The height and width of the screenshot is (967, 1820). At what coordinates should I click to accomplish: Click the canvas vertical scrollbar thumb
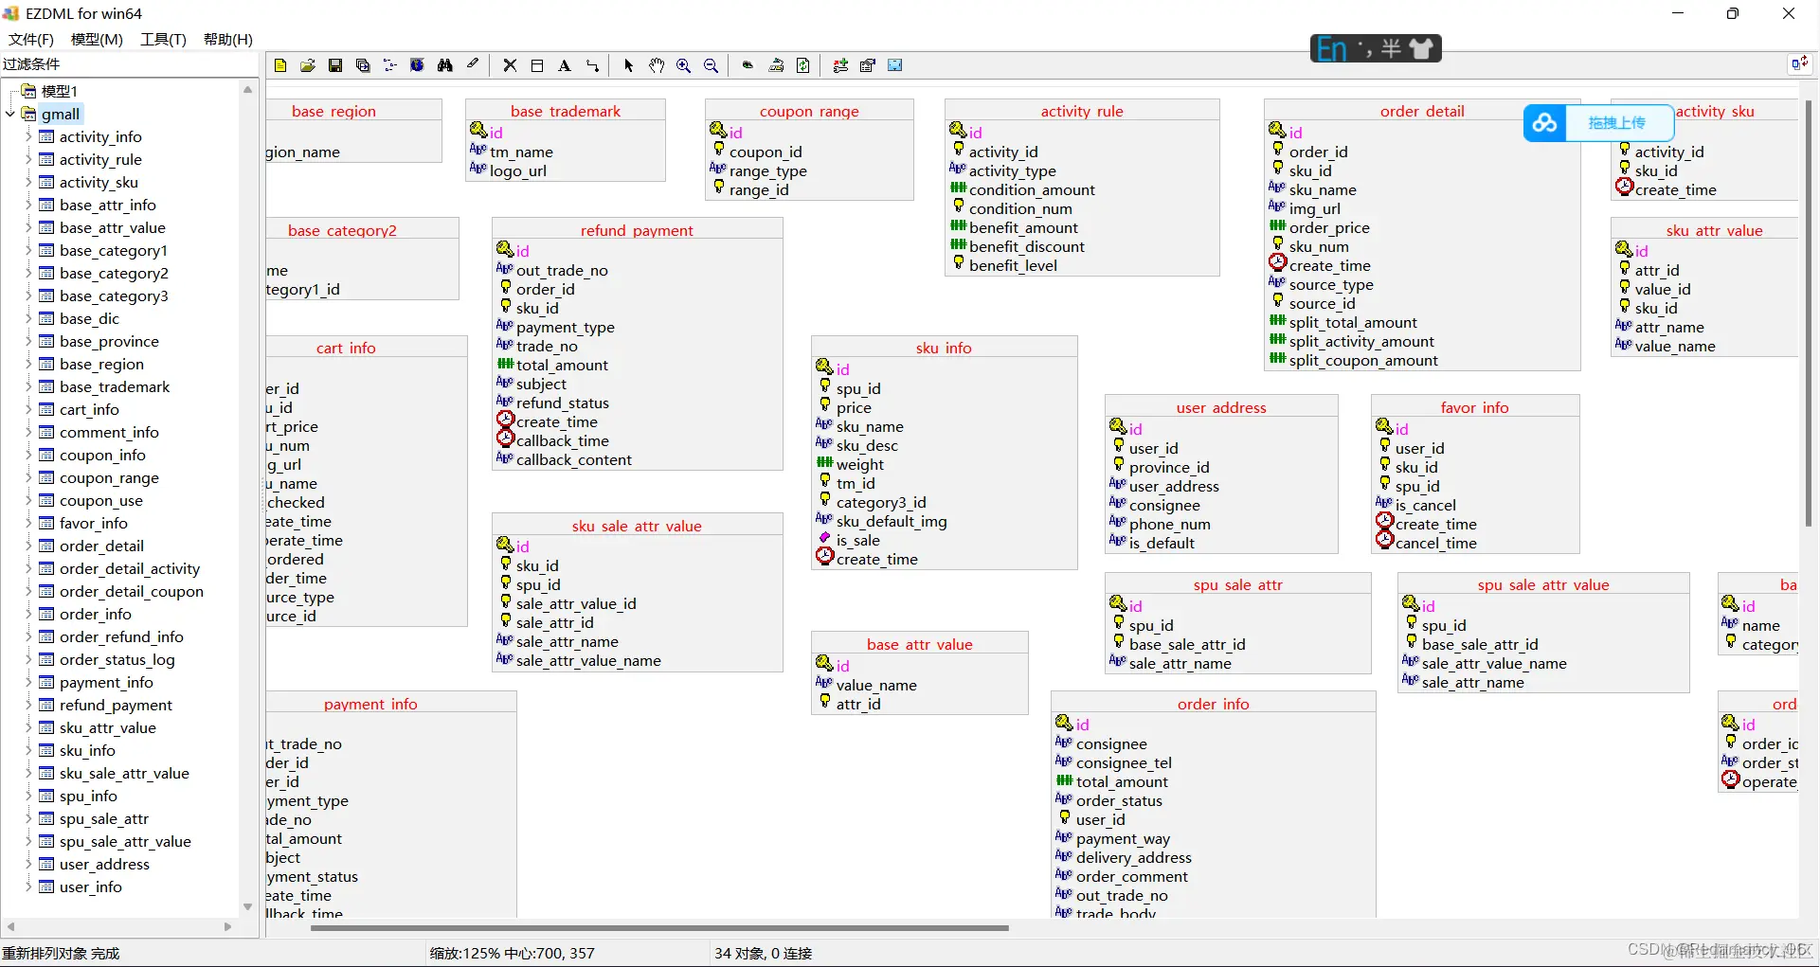(x=1808, y=313)
